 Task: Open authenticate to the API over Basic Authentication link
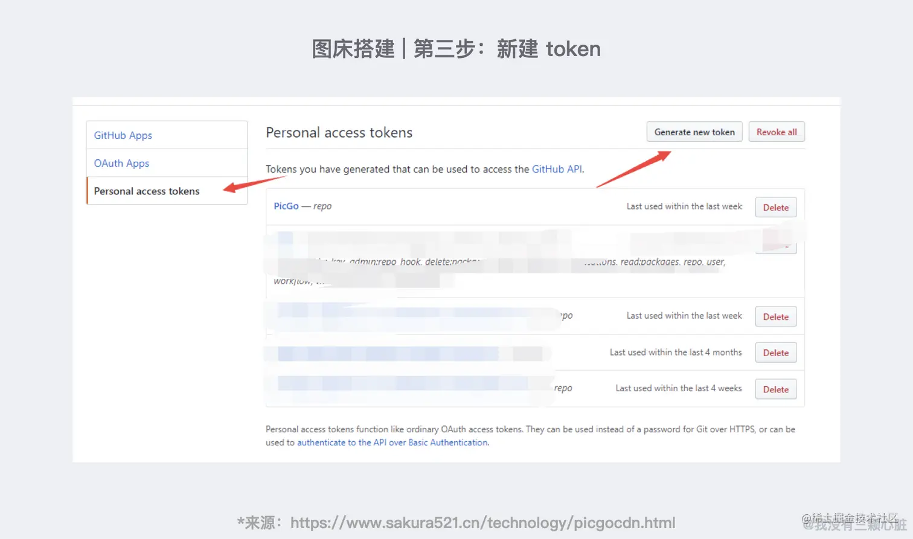[392, 442]
